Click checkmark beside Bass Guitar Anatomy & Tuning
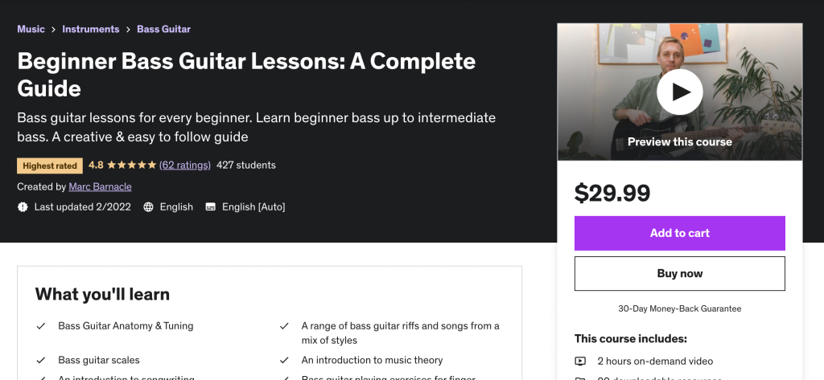 coord(41,326)
